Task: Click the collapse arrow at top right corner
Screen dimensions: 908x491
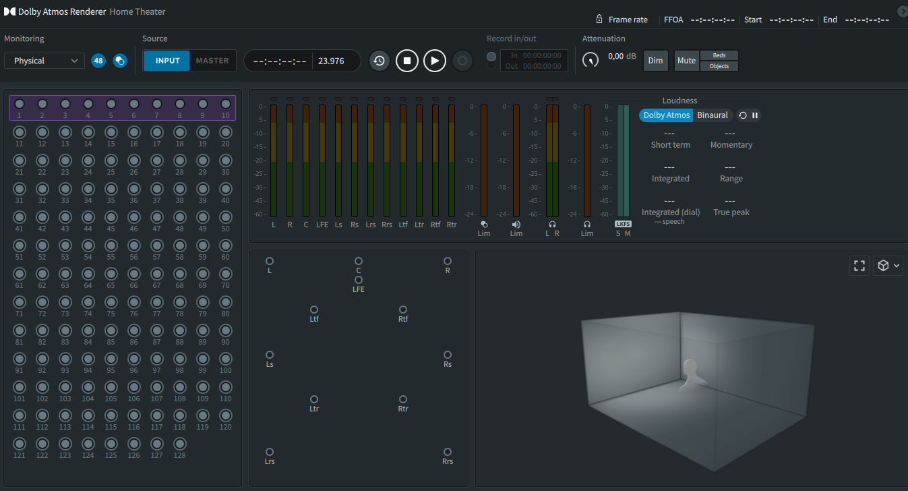Action: click(903, 11)
